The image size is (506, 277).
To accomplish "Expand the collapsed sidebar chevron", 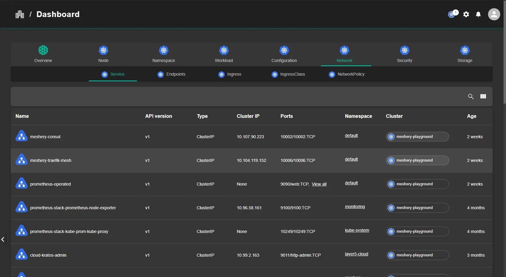I will point(3,239).
